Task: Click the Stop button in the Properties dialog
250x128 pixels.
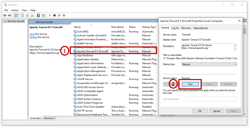Action: [x=190, y=84]
